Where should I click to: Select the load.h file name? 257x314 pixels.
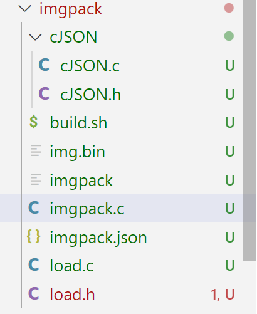[72, 294]
